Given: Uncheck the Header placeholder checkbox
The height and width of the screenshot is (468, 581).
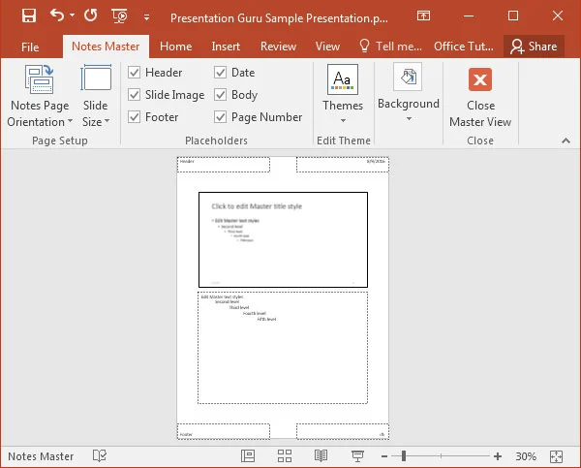Looking at the screenshot, I should point(136,73).
